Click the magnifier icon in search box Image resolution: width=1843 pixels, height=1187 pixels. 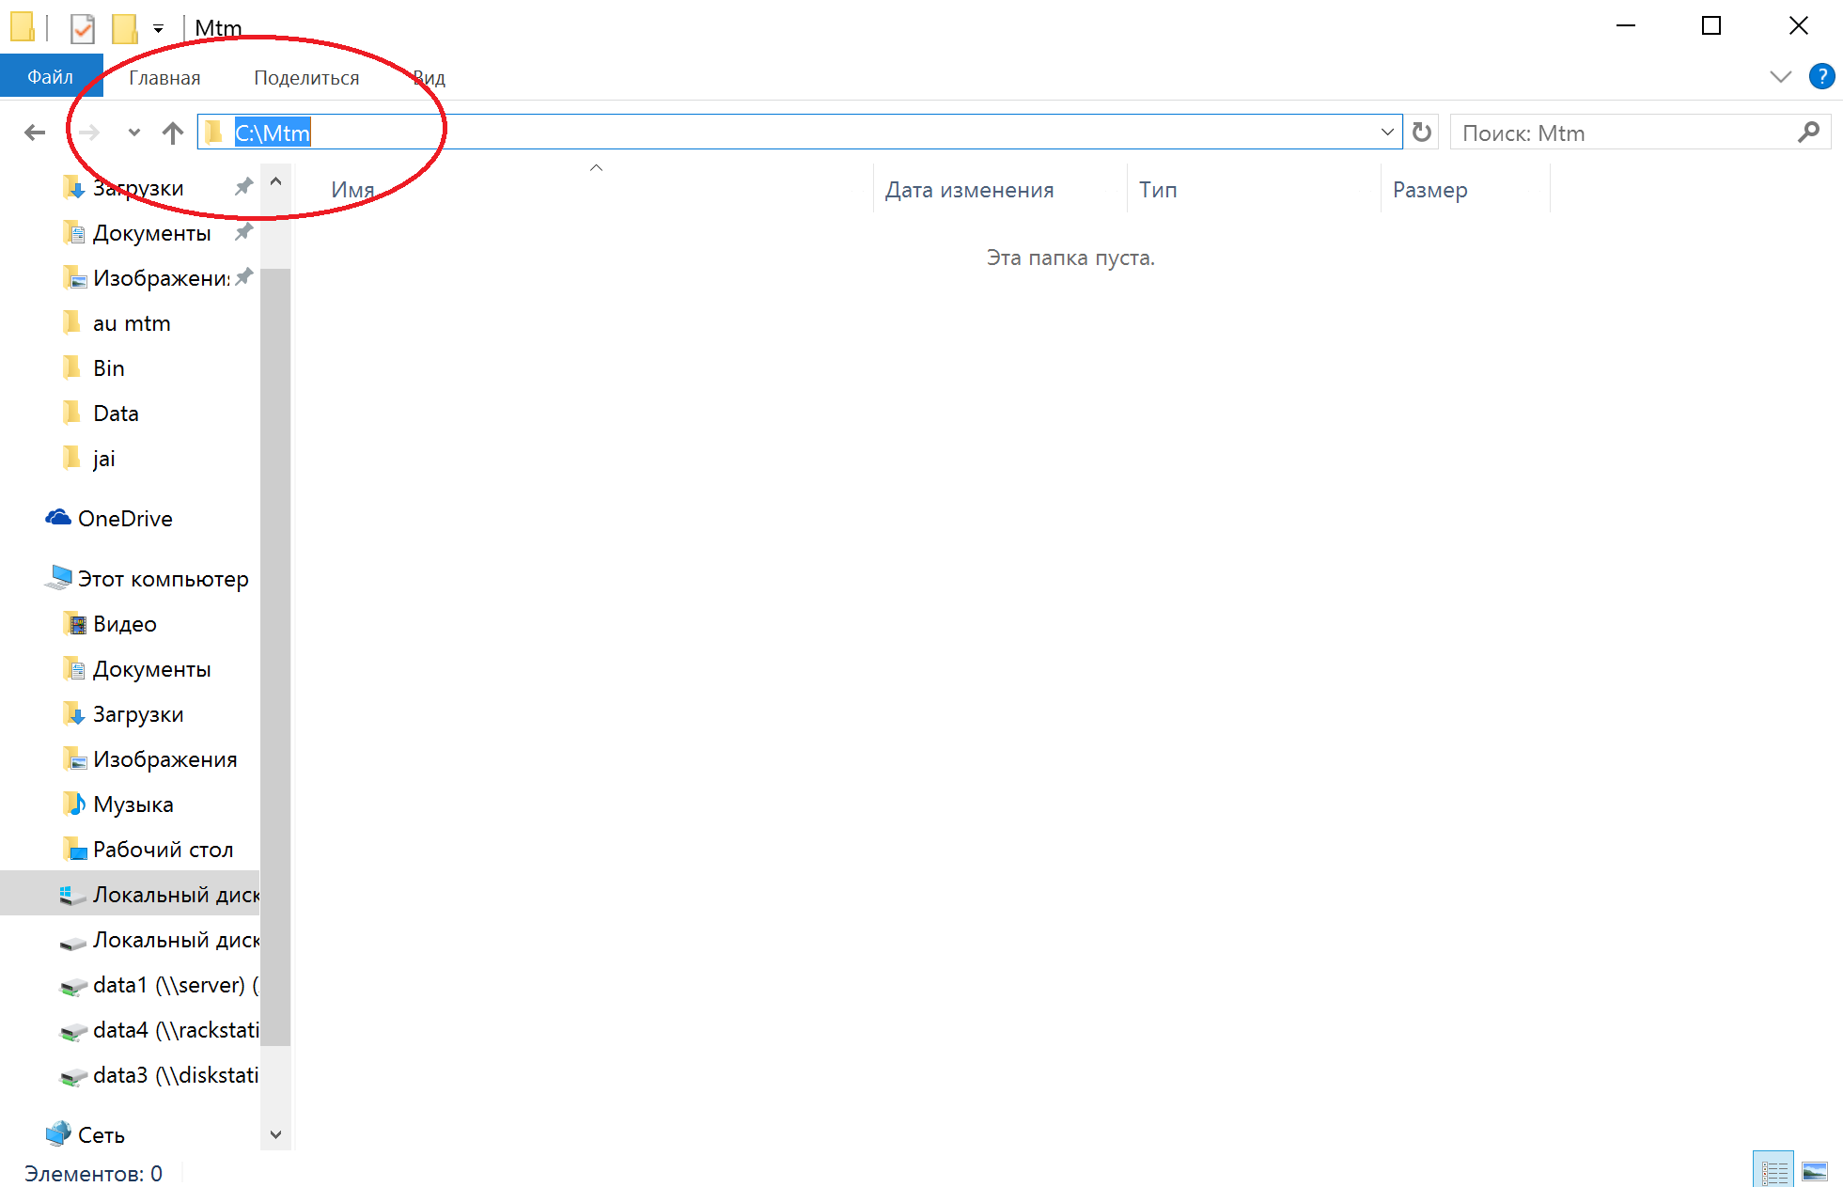click(1808, 133)
